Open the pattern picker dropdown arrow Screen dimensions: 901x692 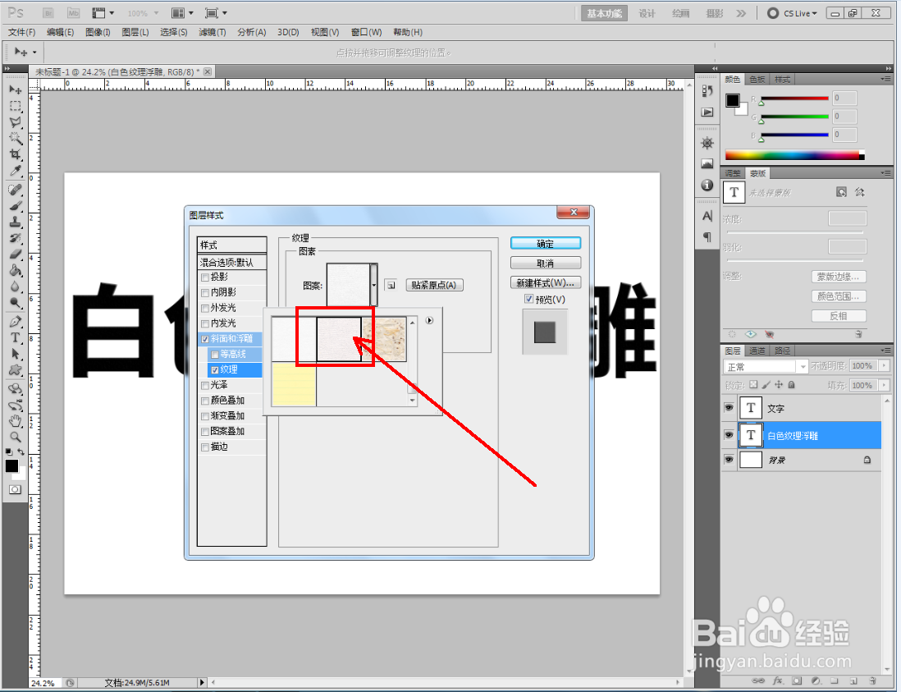pos(374,285)
